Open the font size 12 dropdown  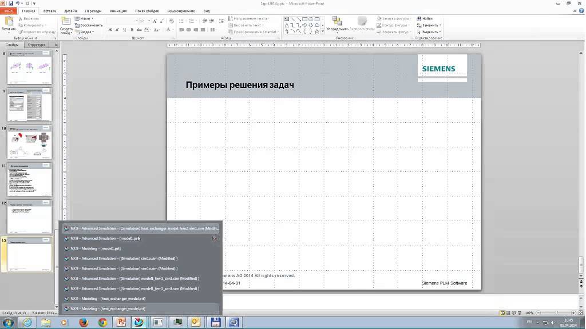(149, 21)
